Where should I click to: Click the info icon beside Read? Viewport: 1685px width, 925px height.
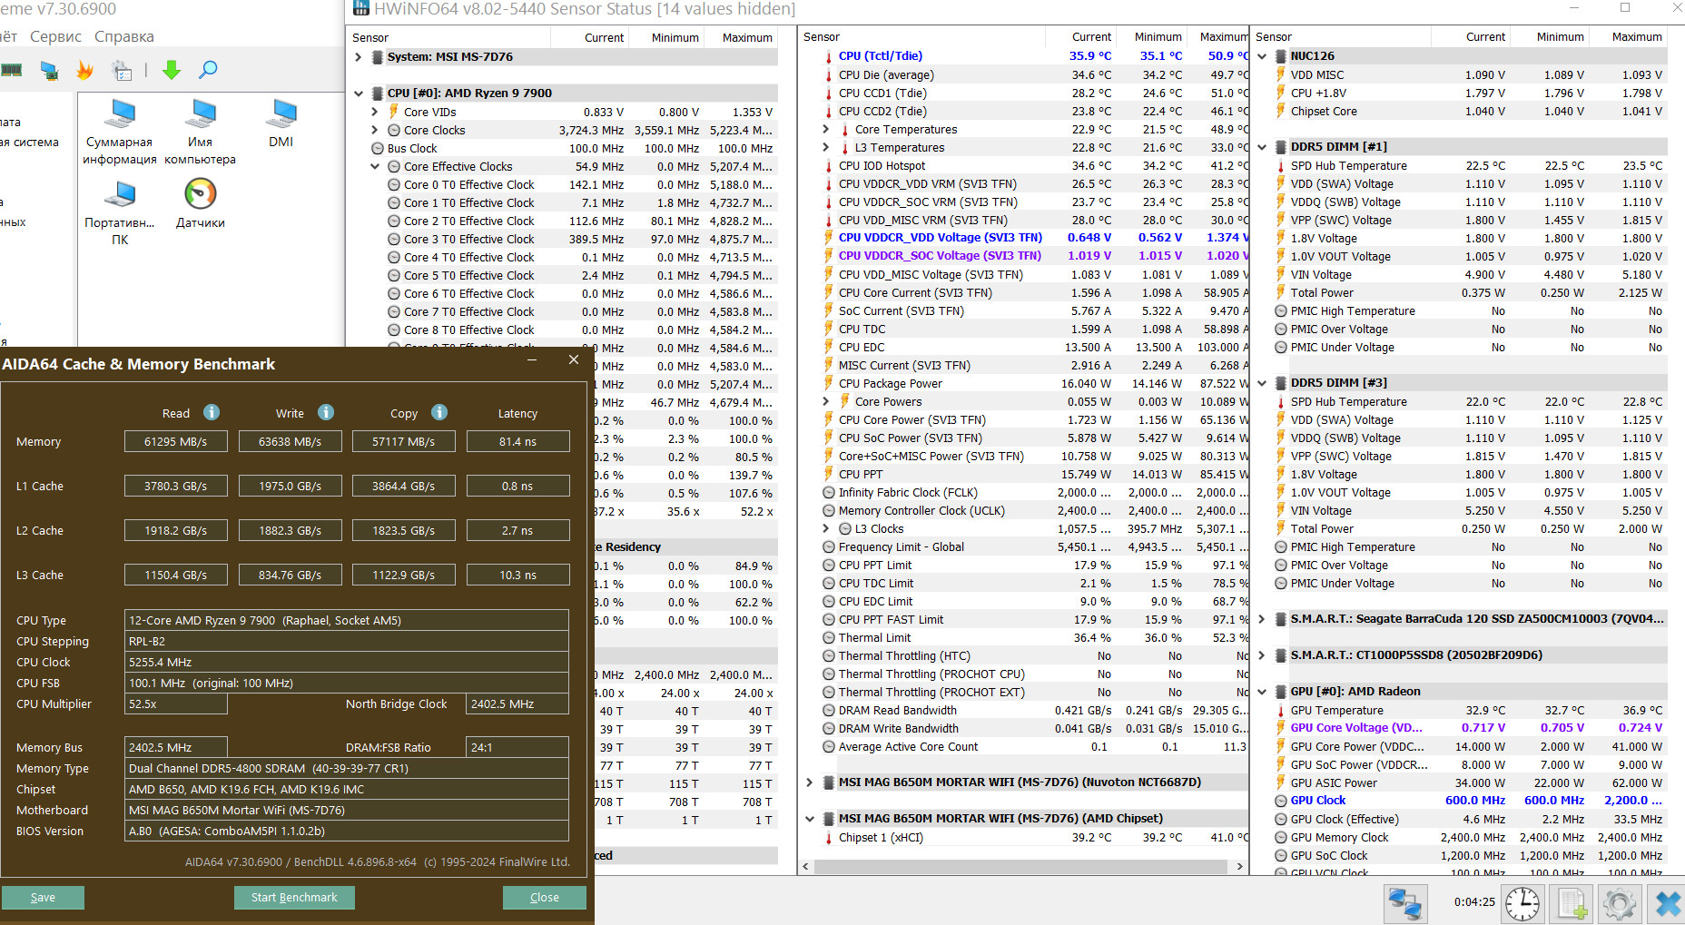(212, 412)
